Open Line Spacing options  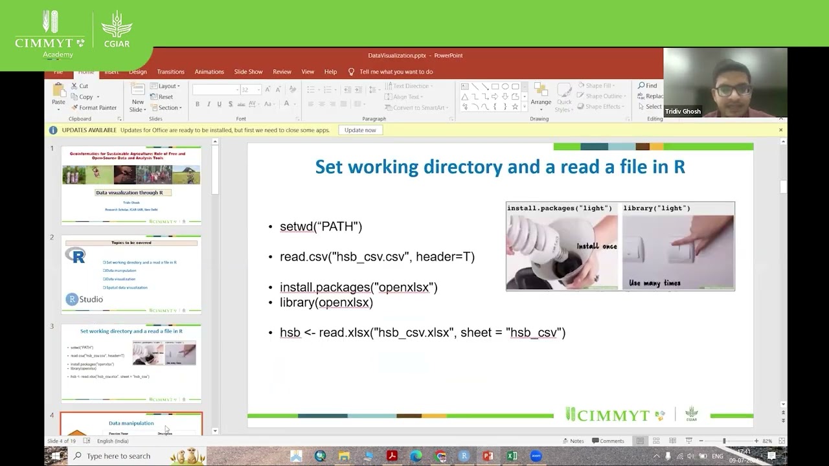[373, 89]
